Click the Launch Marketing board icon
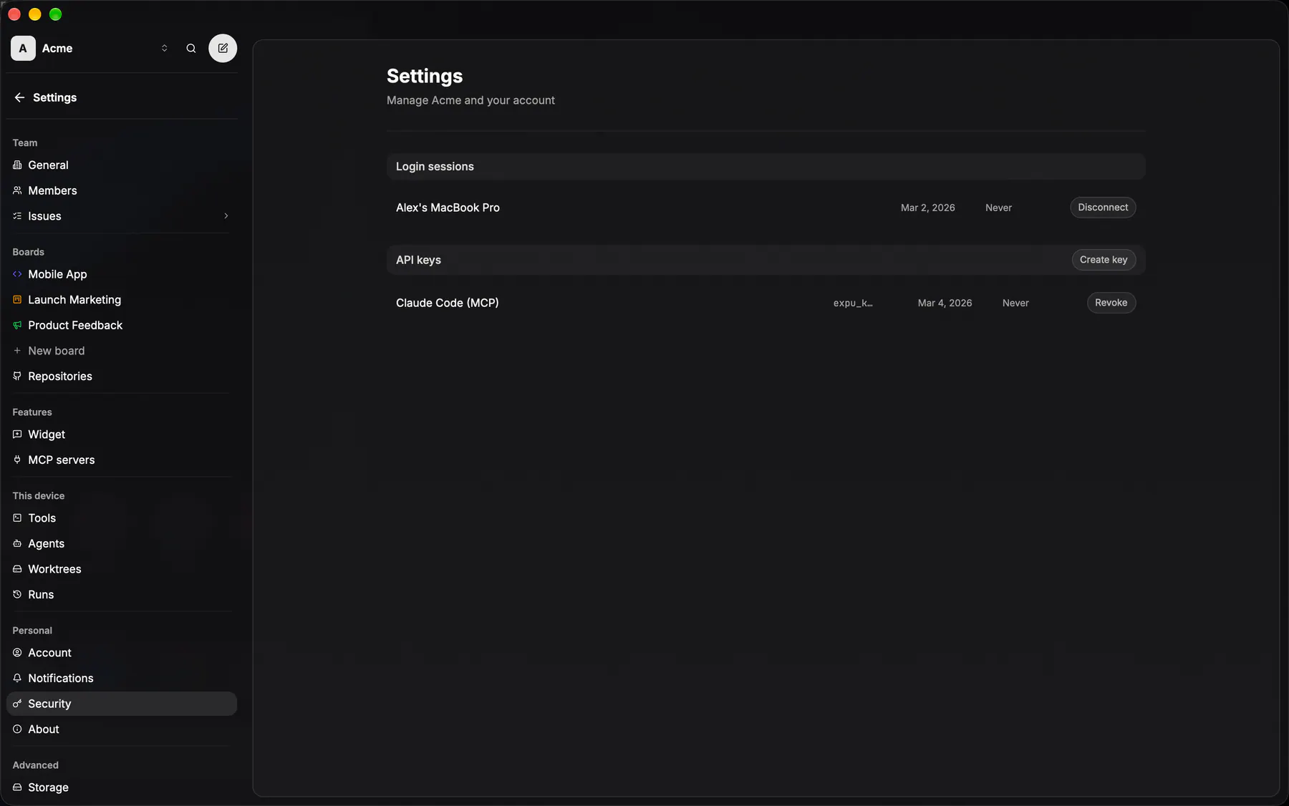The width and height of the screenshot is (1289, 806). point(17,300)
